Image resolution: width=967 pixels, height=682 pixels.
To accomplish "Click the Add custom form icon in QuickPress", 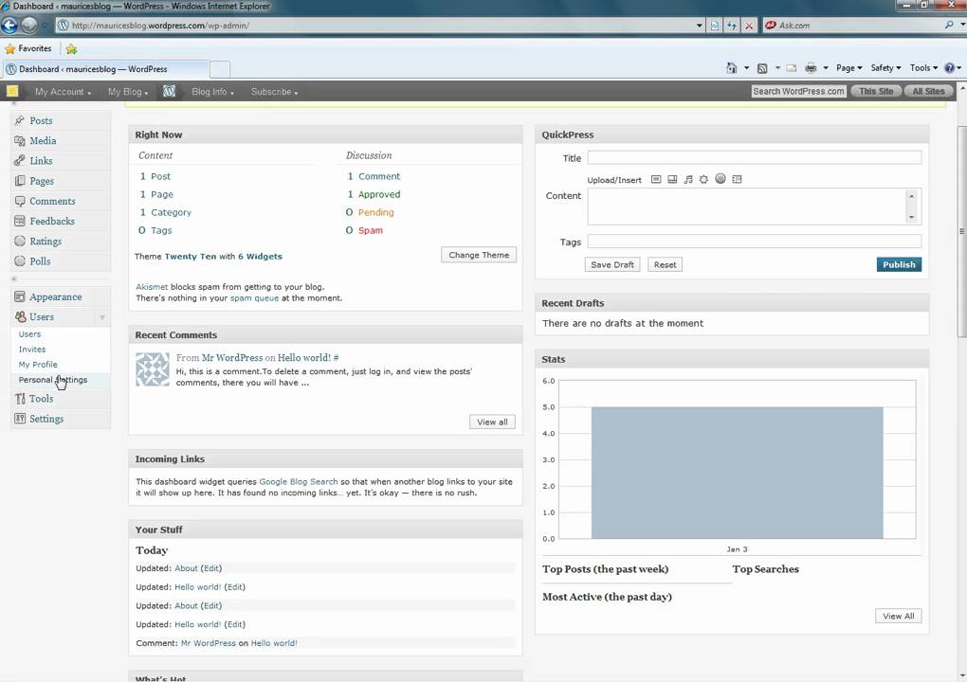I will click(737, 179).
